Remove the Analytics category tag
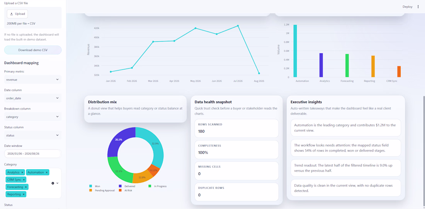The height and width of the screenshot is (209, 425). coord(22,172)
